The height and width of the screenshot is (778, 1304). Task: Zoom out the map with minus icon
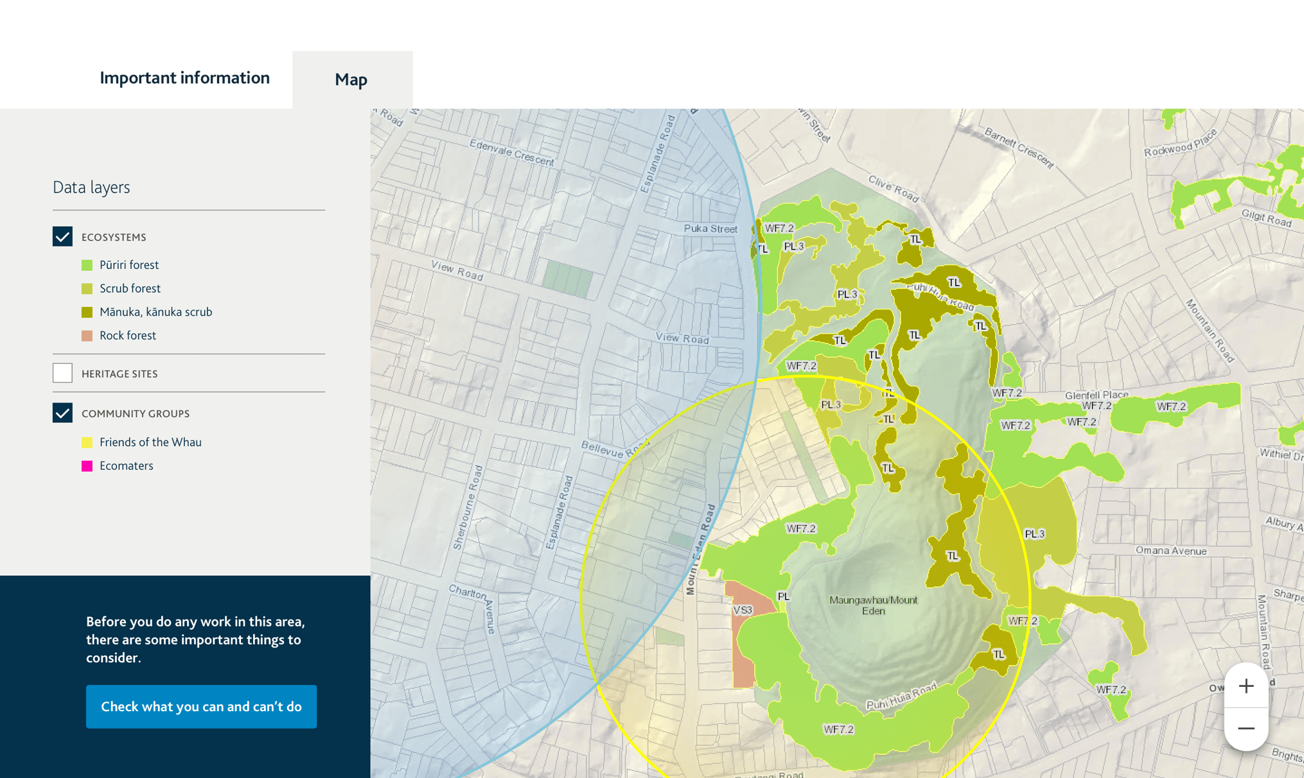(1246, 729)
